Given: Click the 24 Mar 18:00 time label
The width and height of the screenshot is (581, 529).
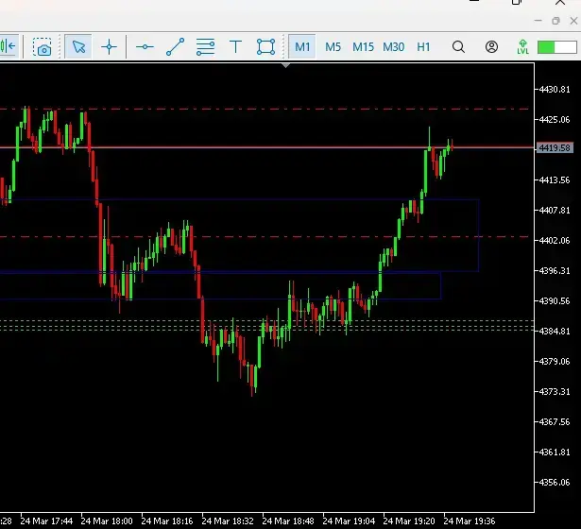Looking at the screenshot, I should coord(107,521).
